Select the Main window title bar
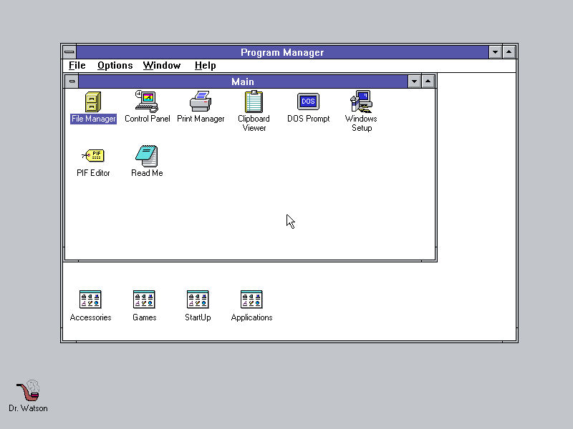 pos(242,82)
